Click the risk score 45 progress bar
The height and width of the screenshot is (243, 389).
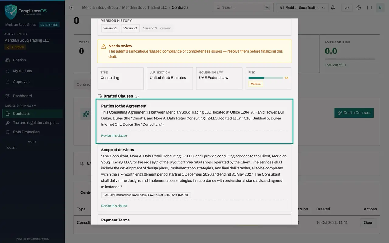point(266,78)
